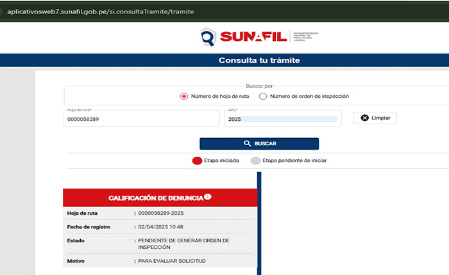Click the Buscar por legend text
This screenshot has height=275, width=449.
coord(259,86)
